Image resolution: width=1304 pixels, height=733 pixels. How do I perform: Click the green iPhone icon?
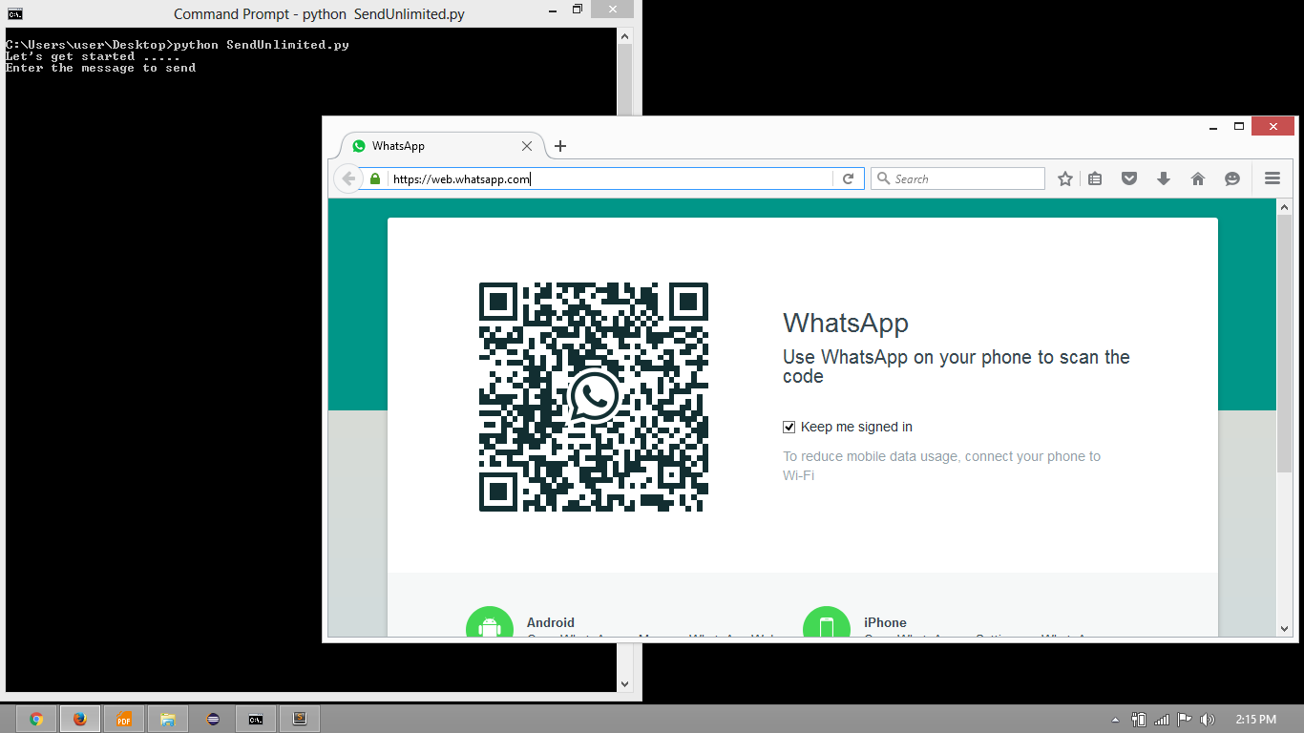pyautogui.click(x=827, y=622)
